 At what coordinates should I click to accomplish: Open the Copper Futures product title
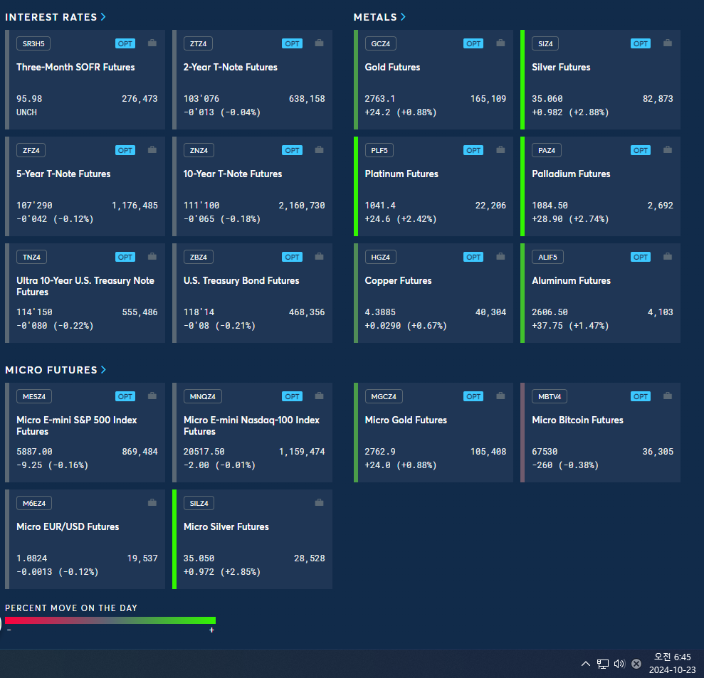point(398,281)
